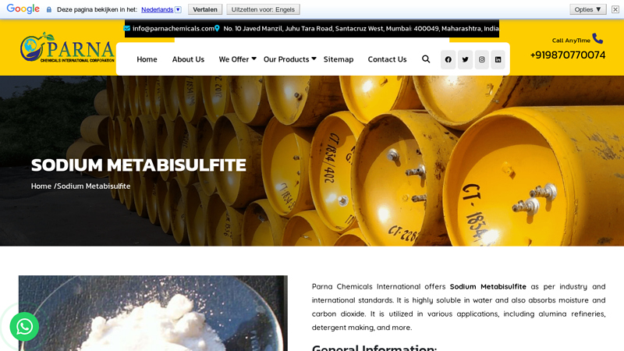624x351 pixels.
Task: Click the Mumbai address text
Action: click(361, 28)
